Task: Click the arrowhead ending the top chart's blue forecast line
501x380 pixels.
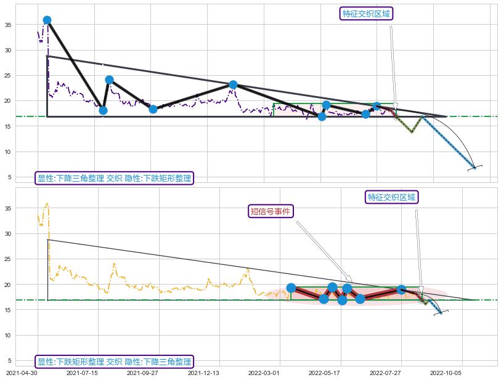Action: 473,167
